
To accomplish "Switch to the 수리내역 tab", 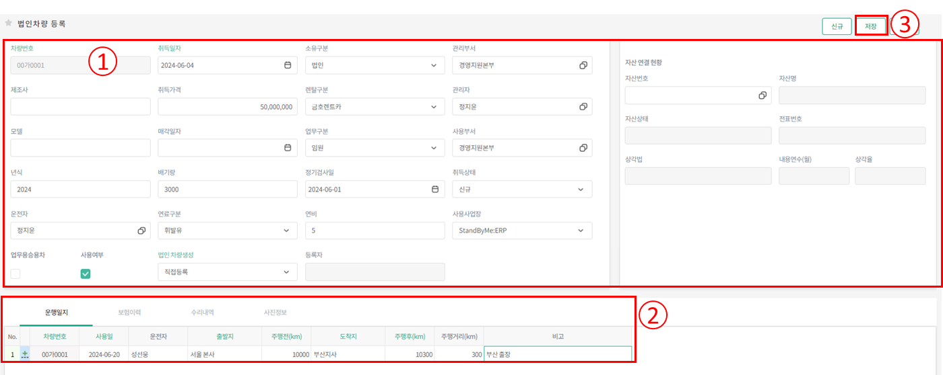I will click(x=202, y=312).
